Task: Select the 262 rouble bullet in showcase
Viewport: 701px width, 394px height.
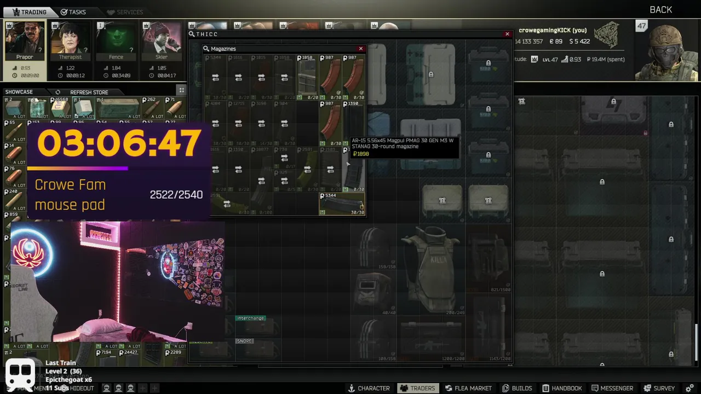Action: [x=152, y=108]
